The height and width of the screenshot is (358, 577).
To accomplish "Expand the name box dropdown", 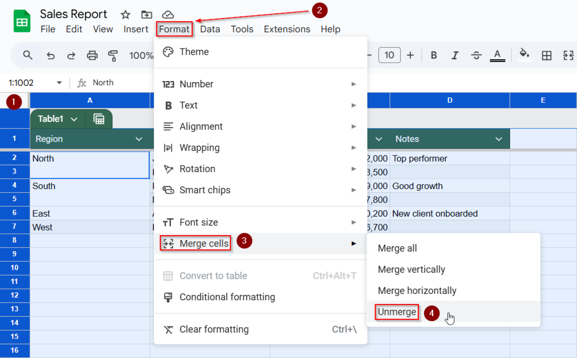I will pos(59,82).
